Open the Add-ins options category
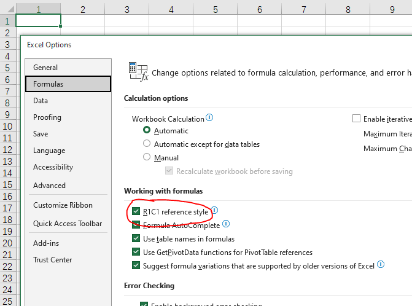Image resolution: width=412 pixels, height=306 pixels. coord(68,243)
